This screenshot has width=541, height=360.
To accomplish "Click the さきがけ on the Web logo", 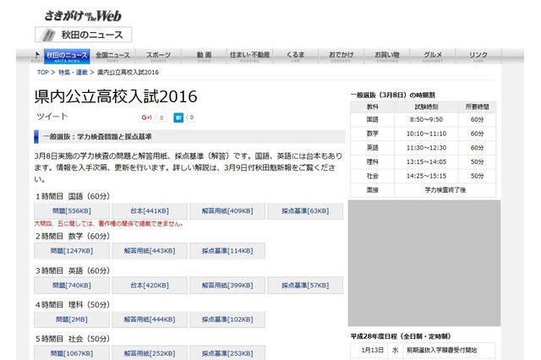I will (83, 15).
